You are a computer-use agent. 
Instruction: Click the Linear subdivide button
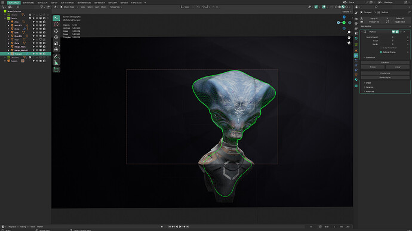click(x=397, y=67)
